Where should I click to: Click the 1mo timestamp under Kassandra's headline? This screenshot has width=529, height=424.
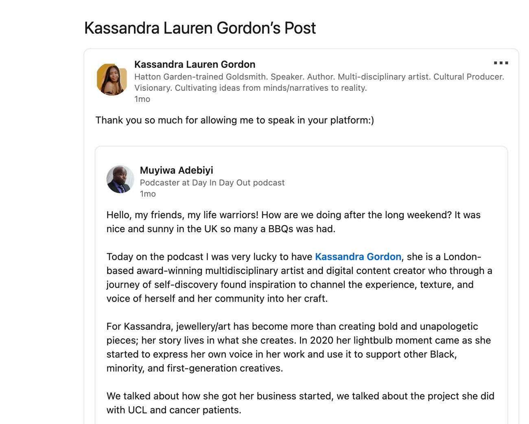point(142,99)
